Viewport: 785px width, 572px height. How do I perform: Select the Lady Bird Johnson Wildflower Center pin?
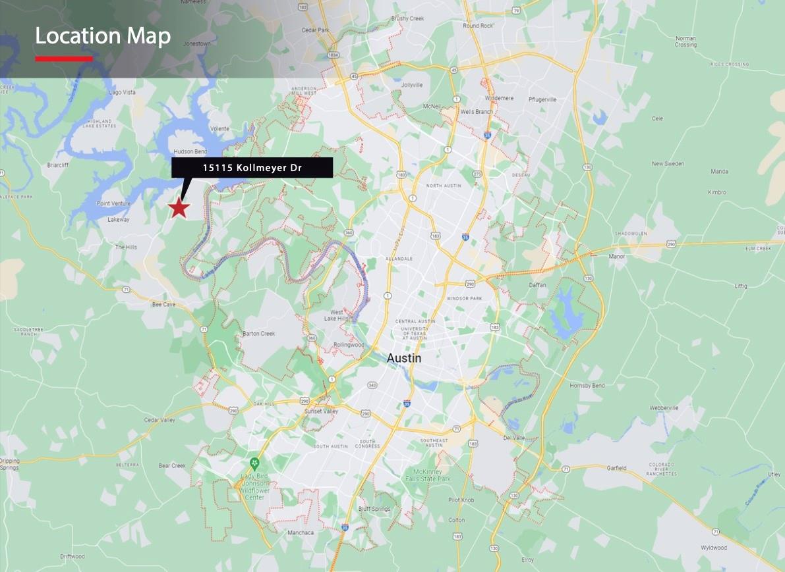pyautogui.click(x=254, y=463)
